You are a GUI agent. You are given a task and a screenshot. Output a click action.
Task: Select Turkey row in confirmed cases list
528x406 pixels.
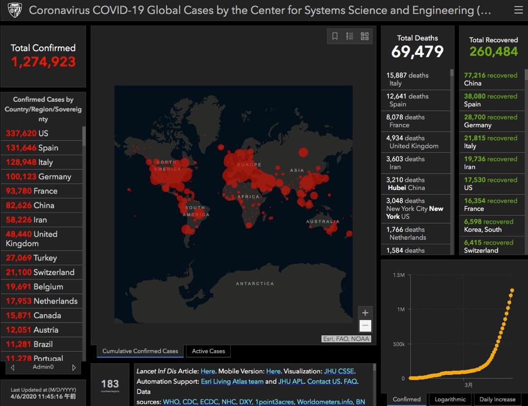(x=42, y=258)
